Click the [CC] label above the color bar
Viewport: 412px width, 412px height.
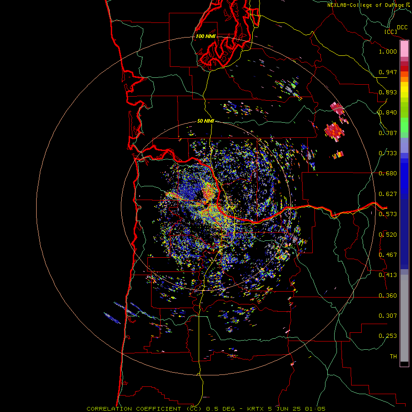(391, 32)
